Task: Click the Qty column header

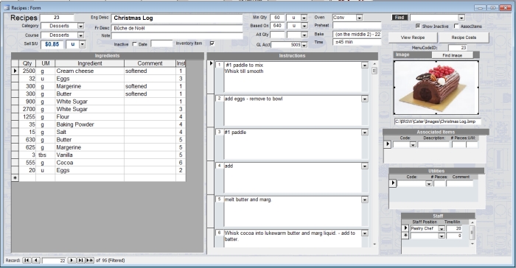Action: tap(27, 63)
